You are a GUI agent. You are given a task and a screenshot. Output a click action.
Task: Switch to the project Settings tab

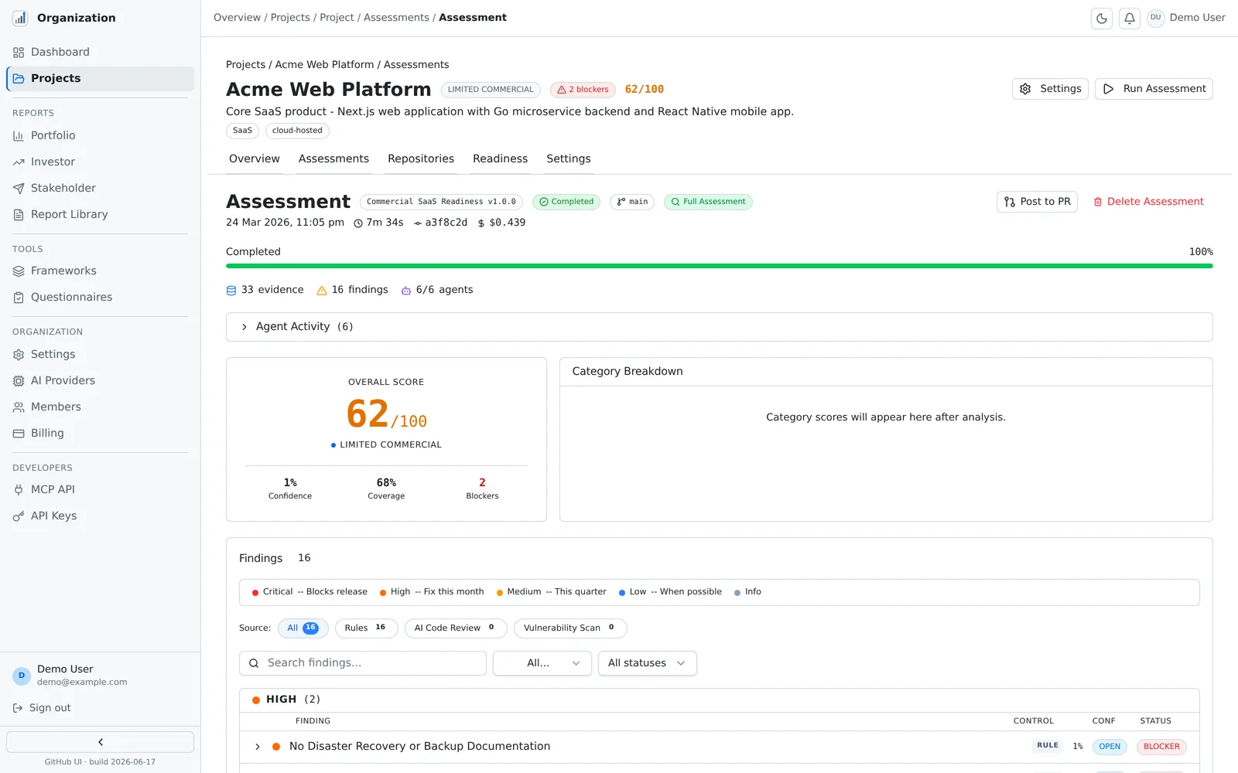(569, 158)
